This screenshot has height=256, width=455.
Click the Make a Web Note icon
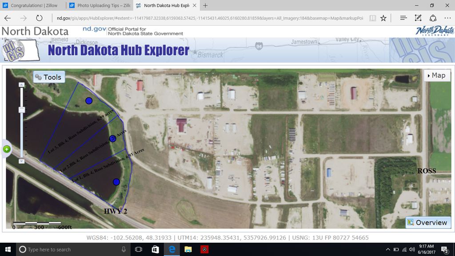[x=418, y=18]
